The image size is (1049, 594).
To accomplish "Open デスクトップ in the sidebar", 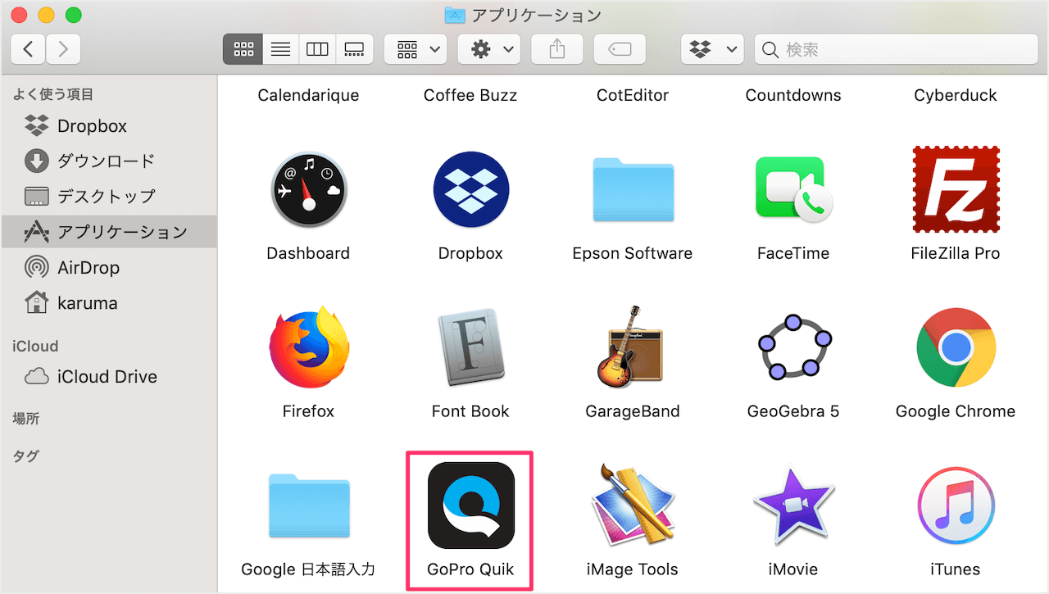I will click(108, 197).
